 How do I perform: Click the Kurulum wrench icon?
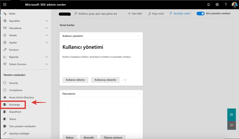tap(5, 50)
